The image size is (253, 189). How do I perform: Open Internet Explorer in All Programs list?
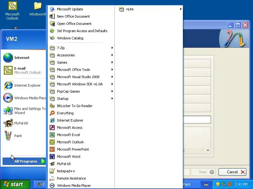pyautogui.click(x=81, y=120)
